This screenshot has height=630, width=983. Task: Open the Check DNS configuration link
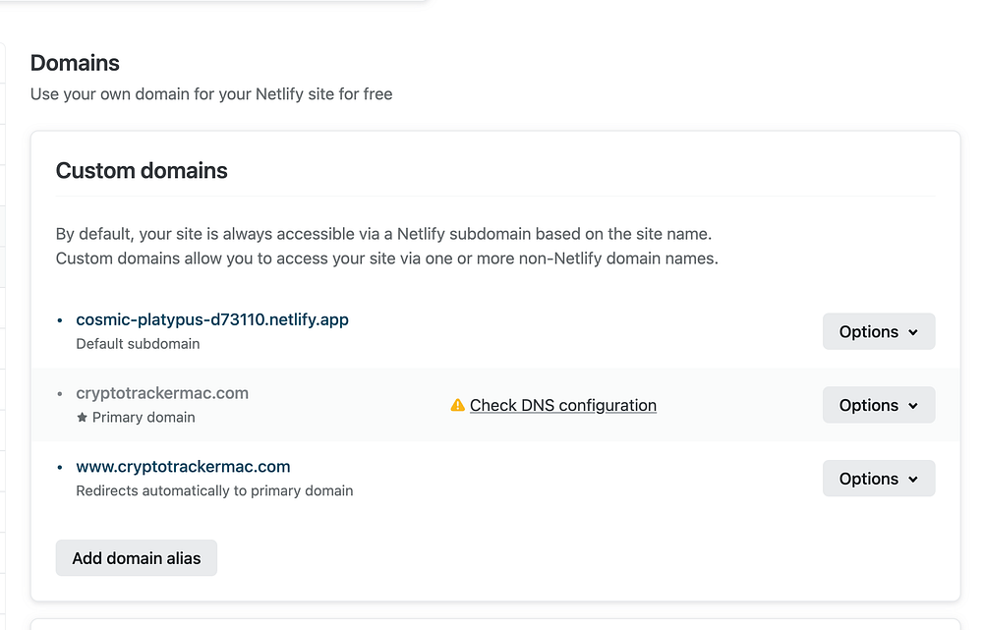pyautogui.click(x=562, y=405)
